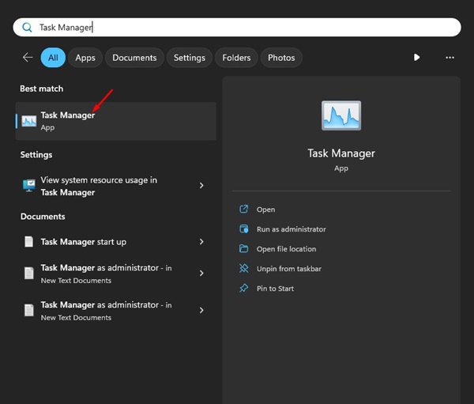474x404 pixels.
Task: Expand the last Task Manager as administrator chevron
Action: pyautogui.click(x=201, y=311)
